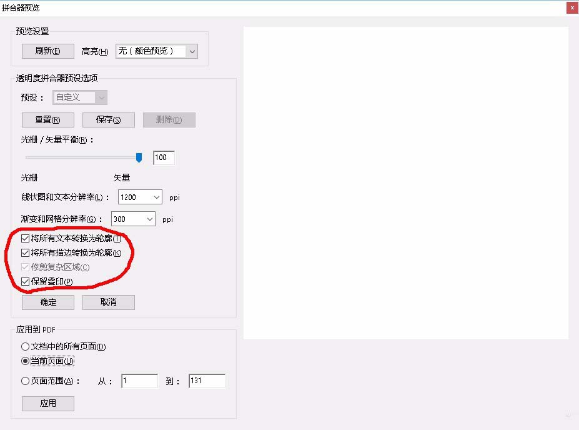
Task: Open gradient and mesh resolution dropdown
Action: pyautogui.click(x=133, y=219)
